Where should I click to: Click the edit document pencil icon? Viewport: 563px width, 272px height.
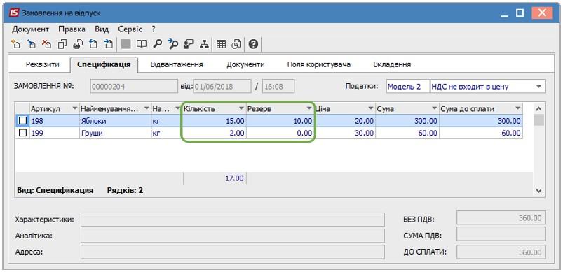coord(32,44)
